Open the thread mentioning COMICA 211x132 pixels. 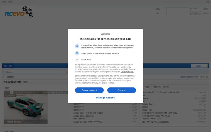[156, 122]
